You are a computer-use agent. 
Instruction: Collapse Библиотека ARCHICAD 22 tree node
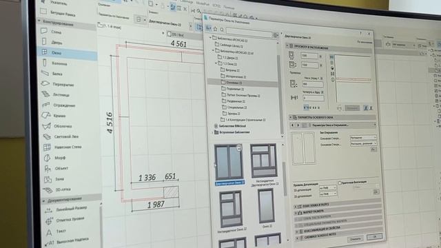click(210, 37)
